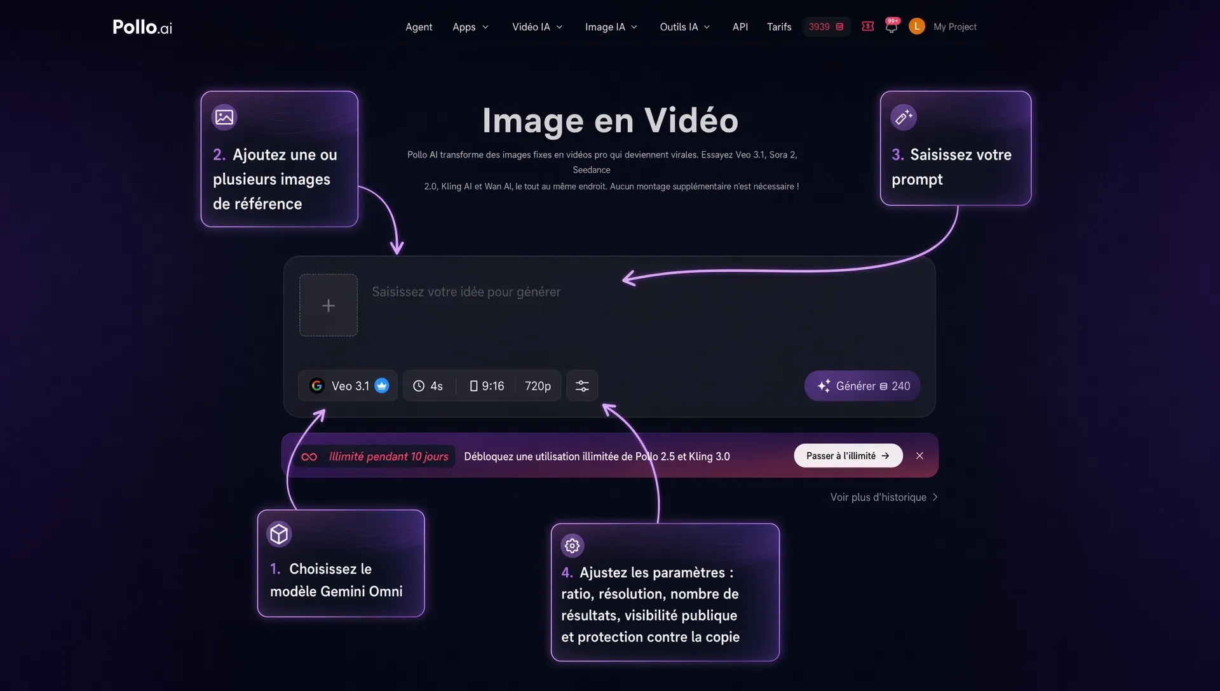Open the orange L profile avatar

pyautogui.click(x=917, y=26)
